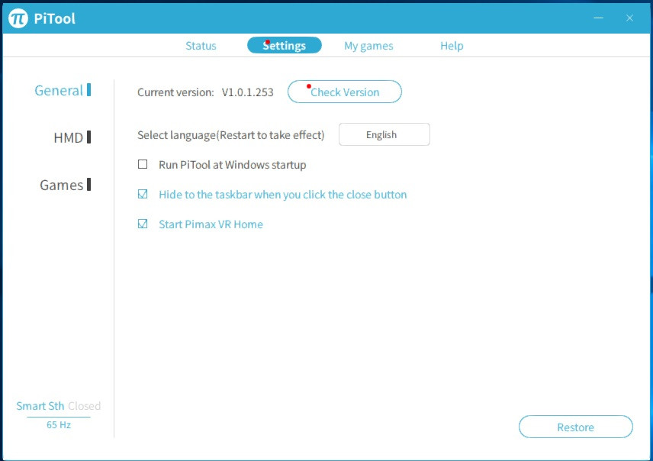Click the PiTool title text

point(55,18)
